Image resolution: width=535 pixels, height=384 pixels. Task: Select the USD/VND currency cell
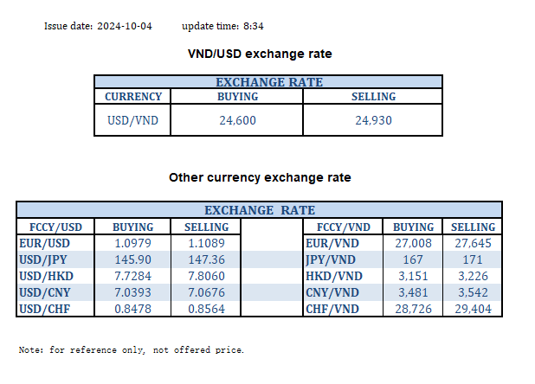click(x=132, y=120)
